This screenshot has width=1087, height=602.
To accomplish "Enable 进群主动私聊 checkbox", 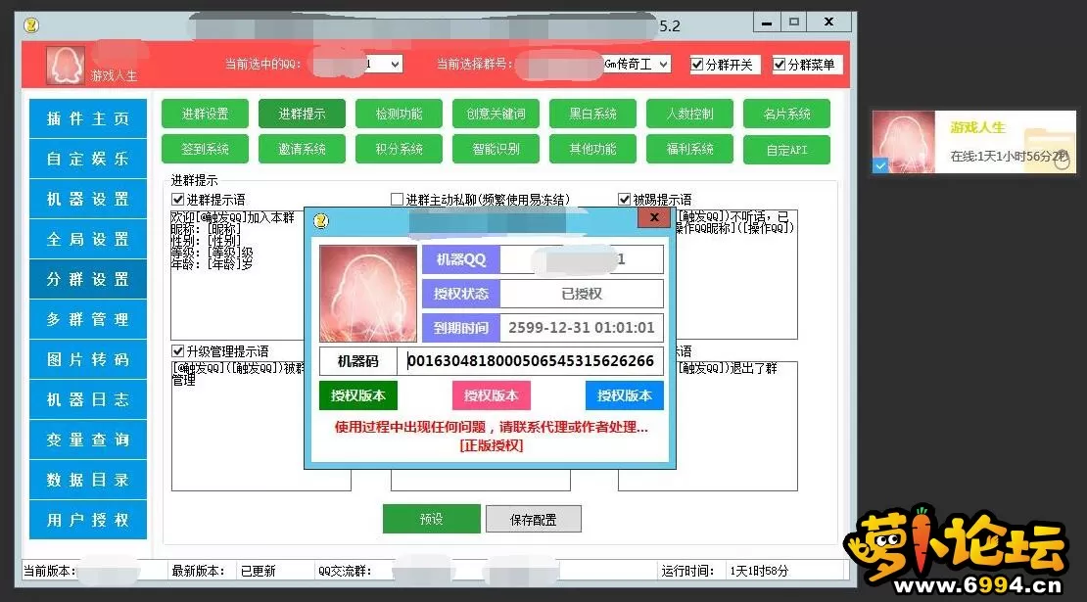I will (398, 200).
